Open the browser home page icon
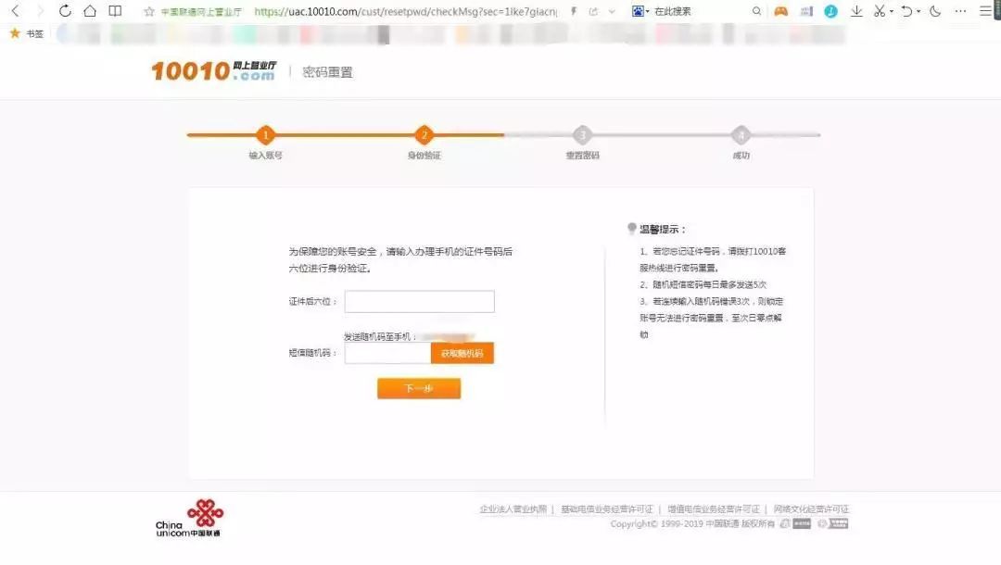The width and height of the screenshot is (1001, 565). click(90, 11)
